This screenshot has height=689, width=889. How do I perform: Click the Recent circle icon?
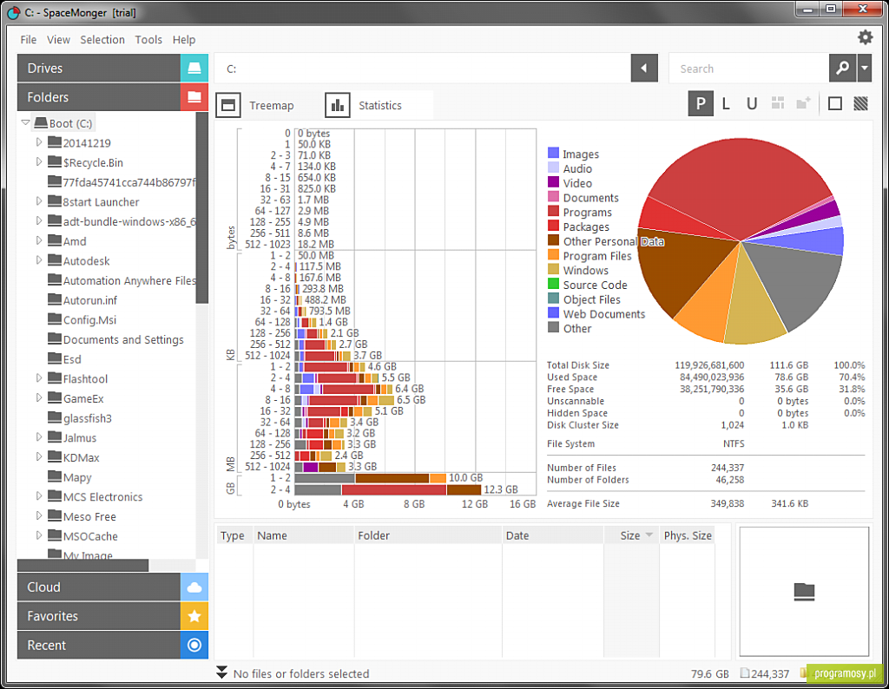pyautogui.click(x=194, y=645)
